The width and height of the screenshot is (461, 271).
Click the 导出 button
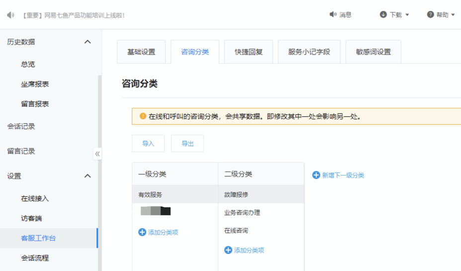(x=187, y=143)
